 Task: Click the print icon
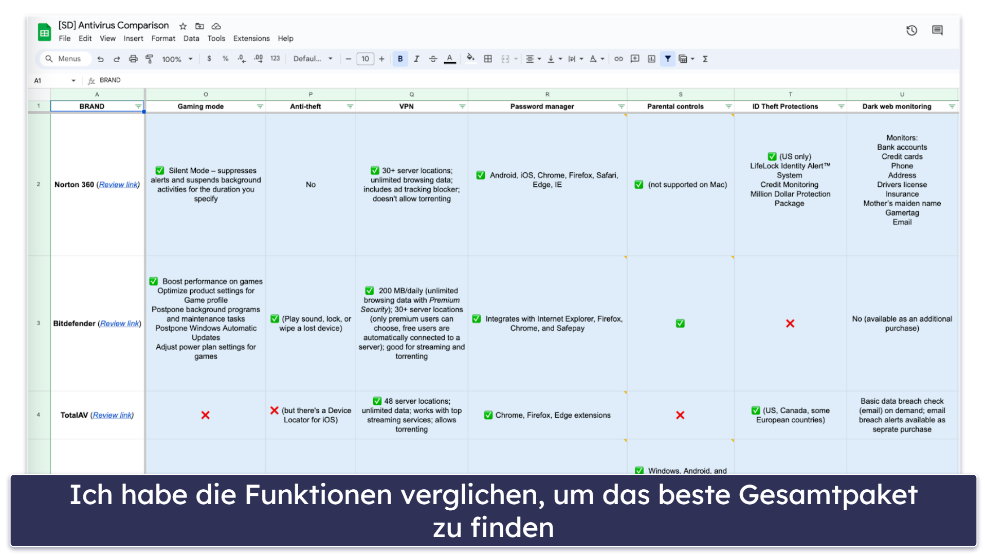[133, 59]
